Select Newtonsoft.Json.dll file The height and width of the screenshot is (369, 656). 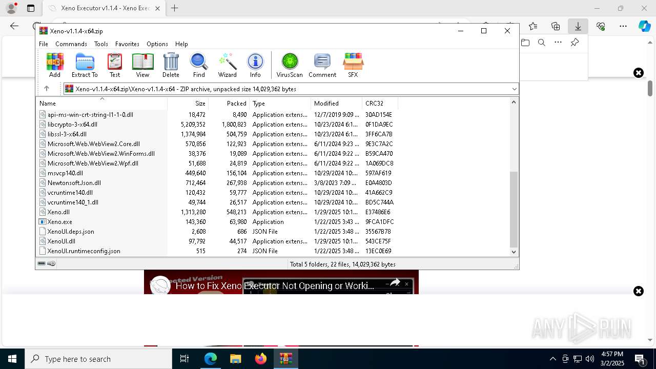74,183
